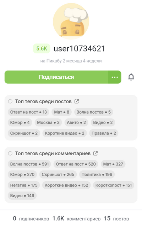
Task: Open the external link icon beside Топ тегов среди постов
Action: click(77, 101)
